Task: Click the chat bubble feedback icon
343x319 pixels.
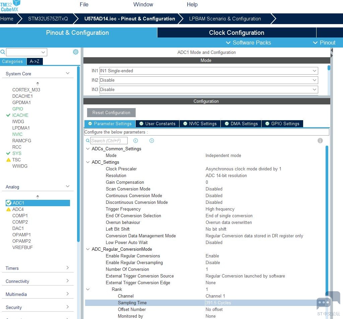Action: tap(328, 301)
